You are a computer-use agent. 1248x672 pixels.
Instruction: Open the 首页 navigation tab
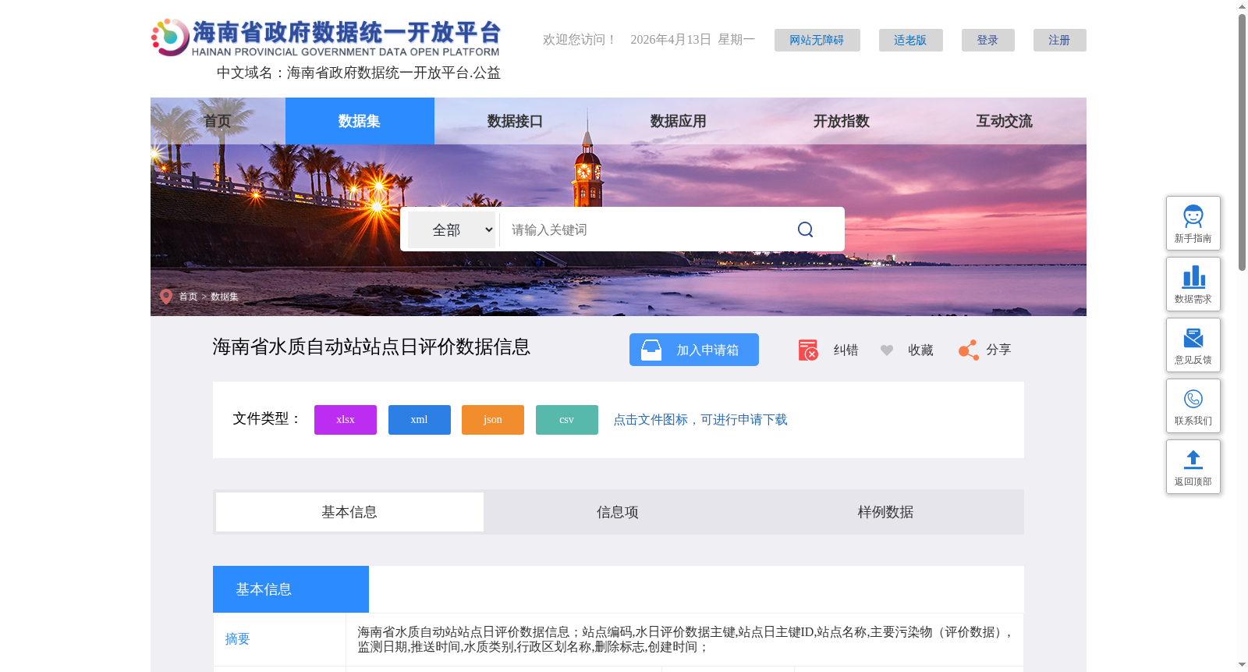point(218,121)
